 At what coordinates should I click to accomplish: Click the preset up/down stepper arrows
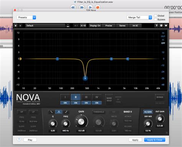pos(68,26)
